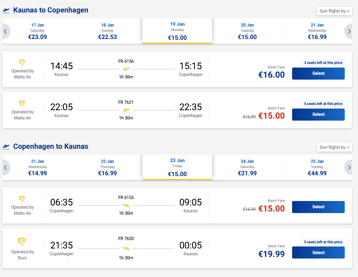Click previous dates arrow for Kaunas to Copenhagen
The height and width of the screenshot is (277, 358).
click(x=6, y=31)
